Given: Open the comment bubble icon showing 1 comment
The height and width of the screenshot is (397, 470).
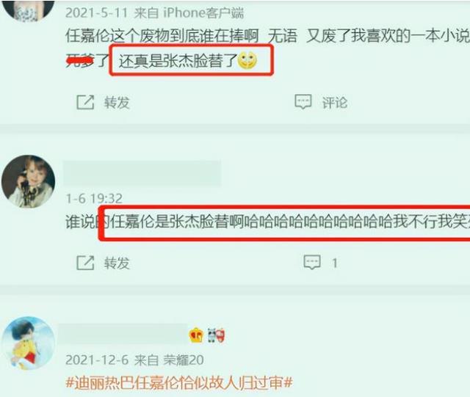Looking at the screenshot, I should tap(312, 263).
